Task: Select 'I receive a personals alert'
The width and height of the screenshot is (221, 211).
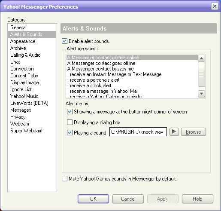Action: (x=132, y=80)
